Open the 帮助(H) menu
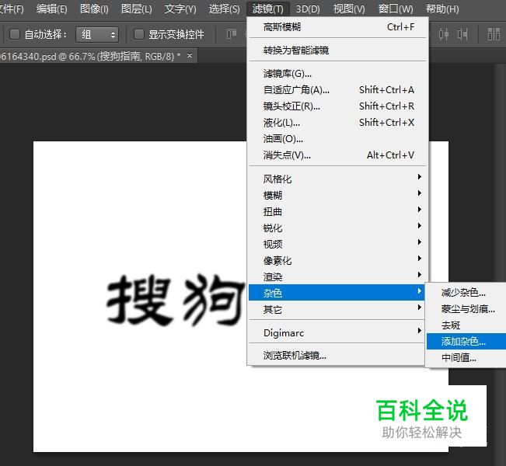The width and height of the screenshot is (506, 466). 442,9
